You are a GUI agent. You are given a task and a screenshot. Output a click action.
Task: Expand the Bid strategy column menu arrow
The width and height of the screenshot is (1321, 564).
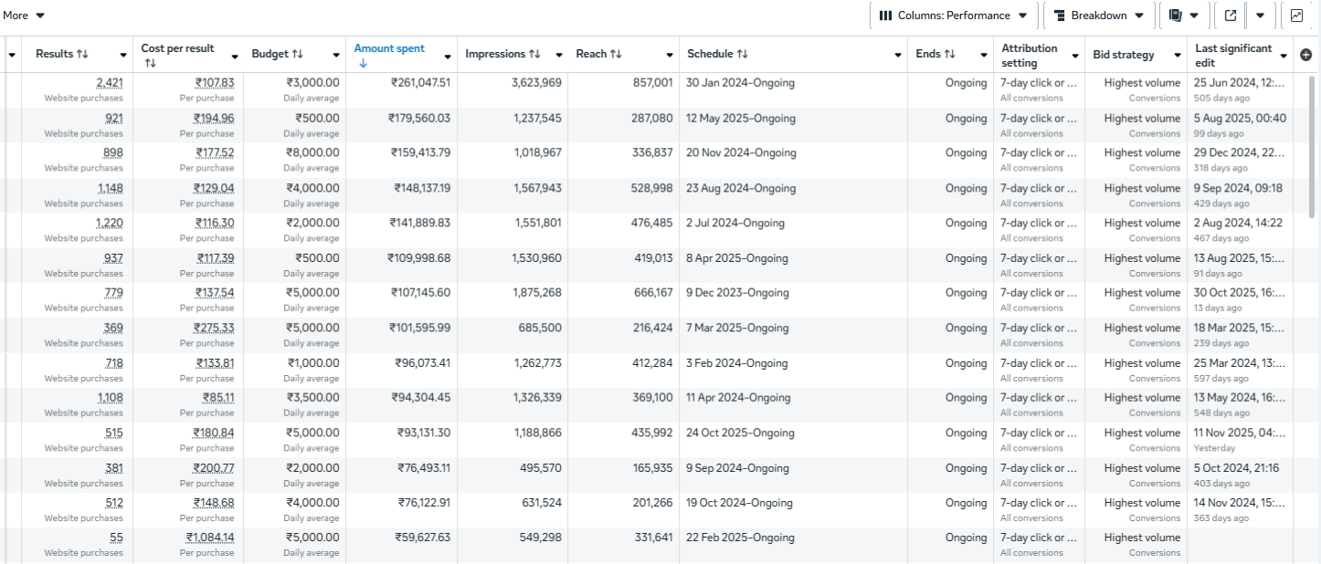pyautogui.click(x=1174, y=56)
